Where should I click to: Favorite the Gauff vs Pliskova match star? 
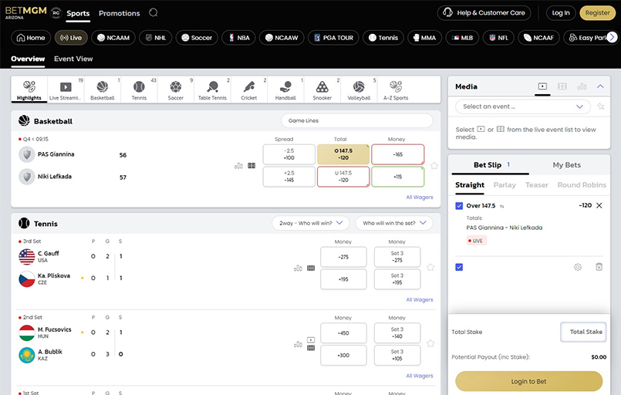pos(430,268)
